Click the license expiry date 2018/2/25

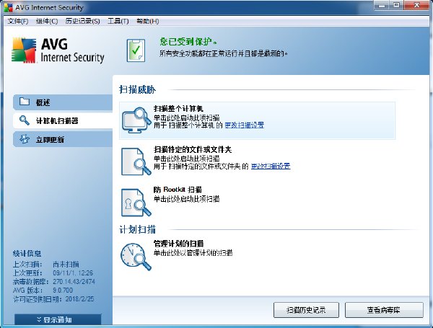[x=79, y=298]
